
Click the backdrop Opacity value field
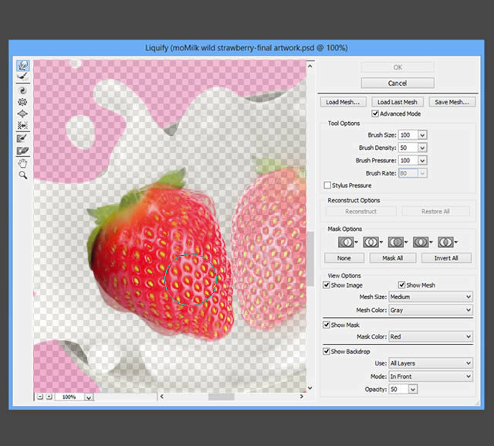click(399, 390)
